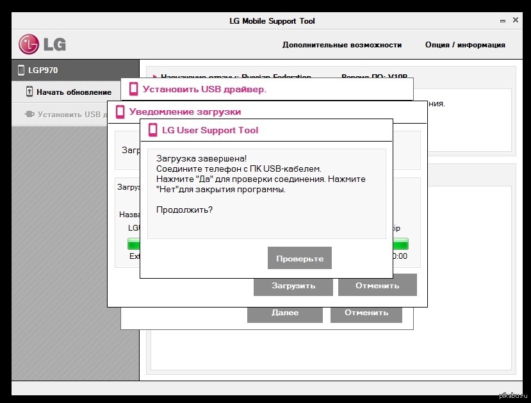Viewport: 531px width, 403px height.
Task: Select the LGP970 device entry
Action: coord(75,70)
